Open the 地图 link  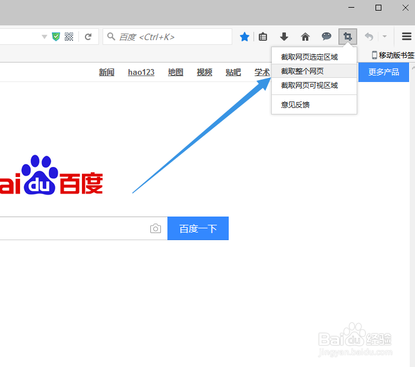coord(176,72)
